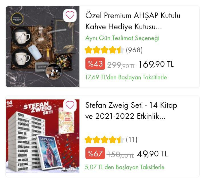Open the 11 reviews count

pyautogui.click(x=132, y=140)
